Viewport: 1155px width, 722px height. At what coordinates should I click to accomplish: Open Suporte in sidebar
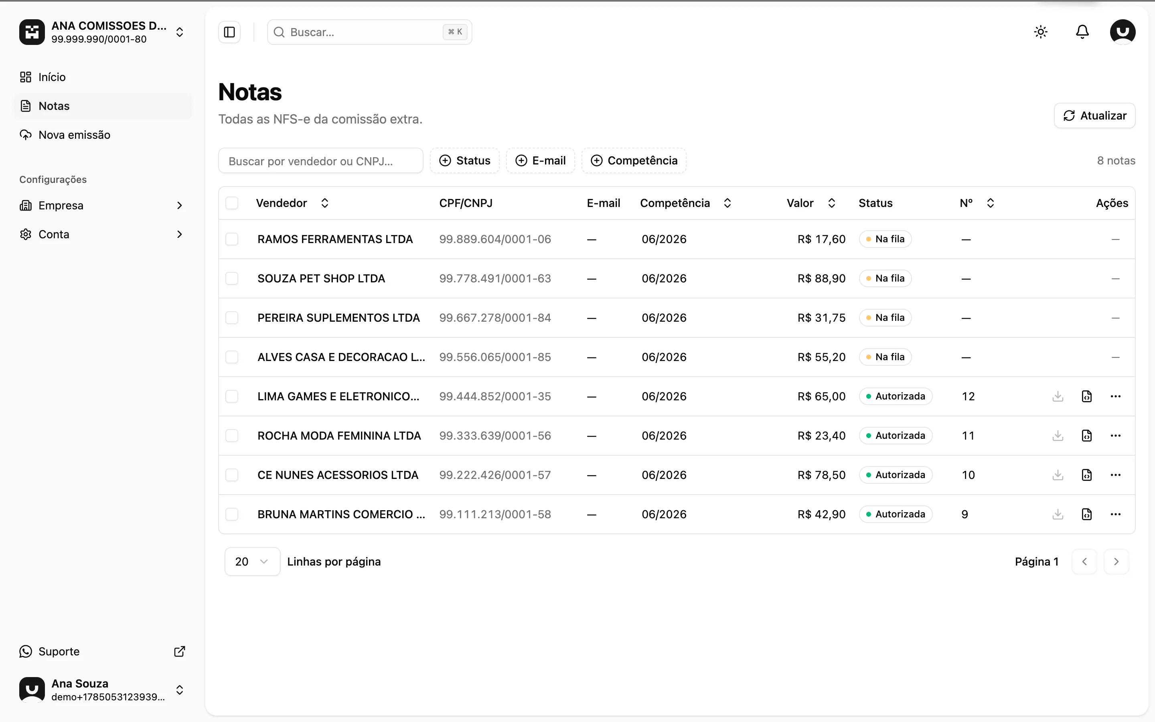tap(103, 651)
